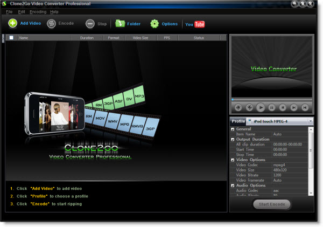Click the Folder text label
Screen dimensions: 323x227
point(134,24)
